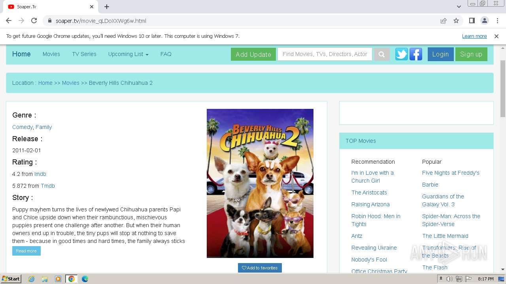
Task: Open The Aristocats link
Action: 369,192
